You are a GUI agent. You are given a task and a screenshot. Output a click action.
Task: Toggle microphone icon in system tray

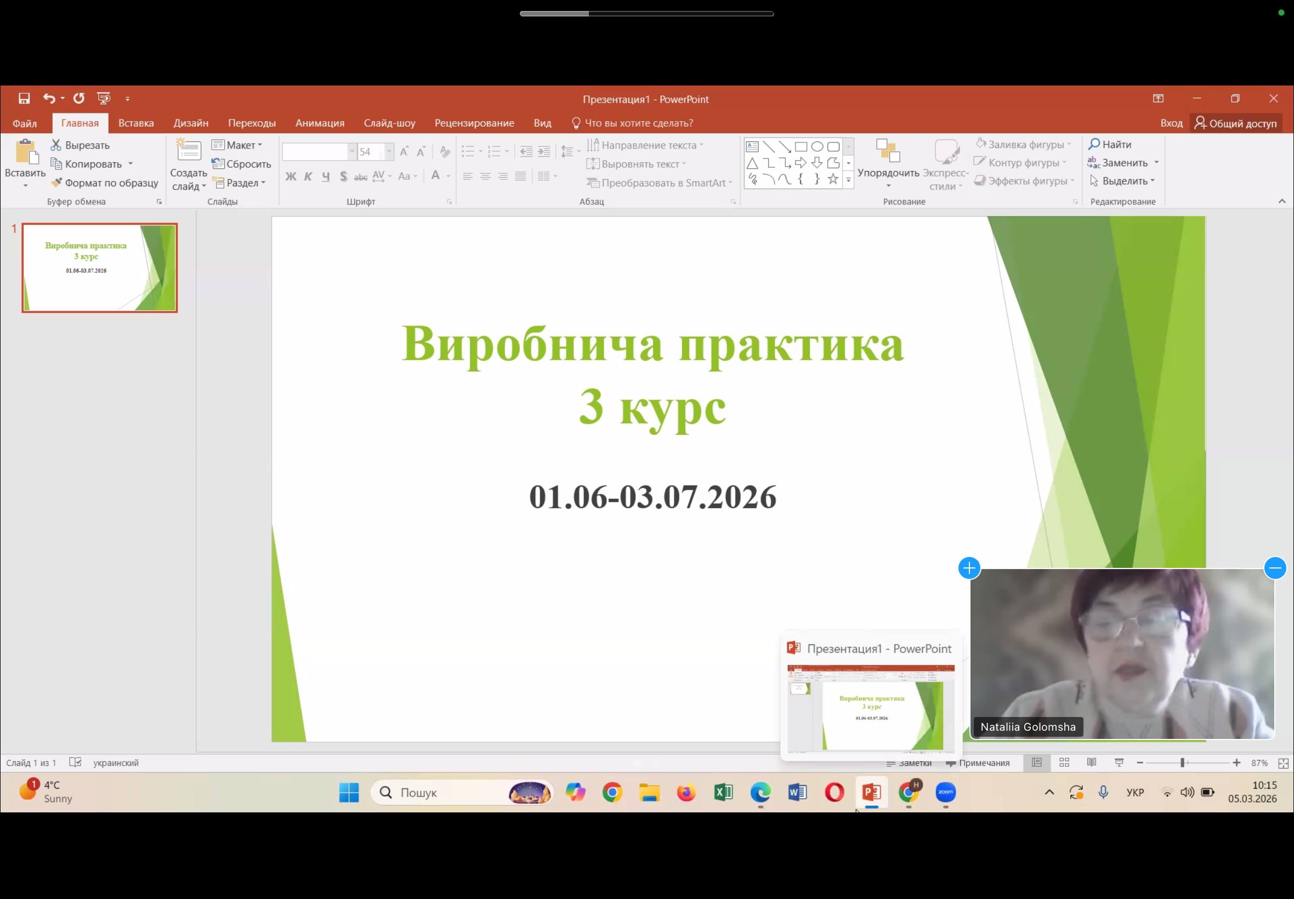point(1103,793)
